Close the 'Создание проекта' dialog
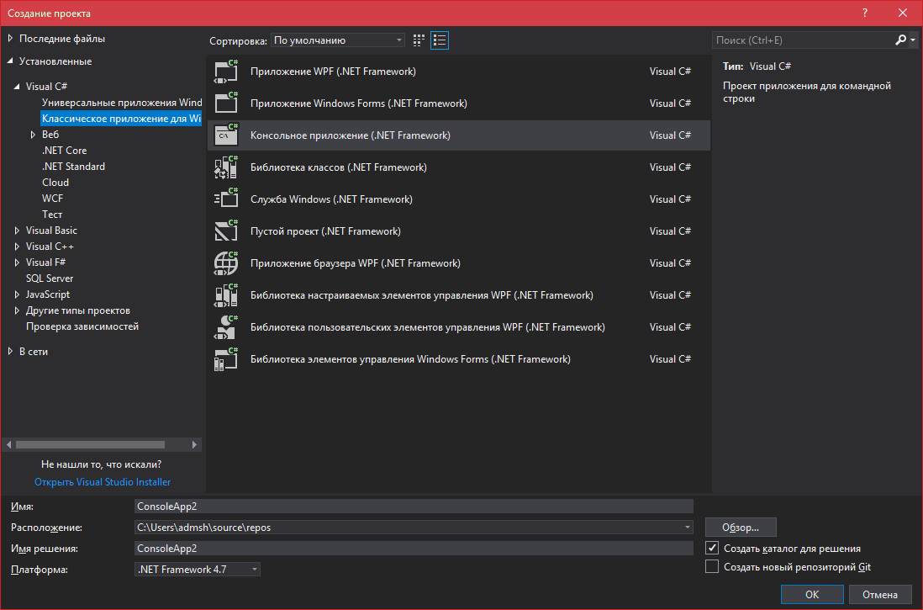This screenshot has width=923, height=610. 902,13
